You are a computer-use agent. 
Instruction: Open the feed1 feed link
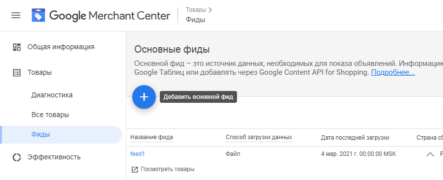pos(138,154)
